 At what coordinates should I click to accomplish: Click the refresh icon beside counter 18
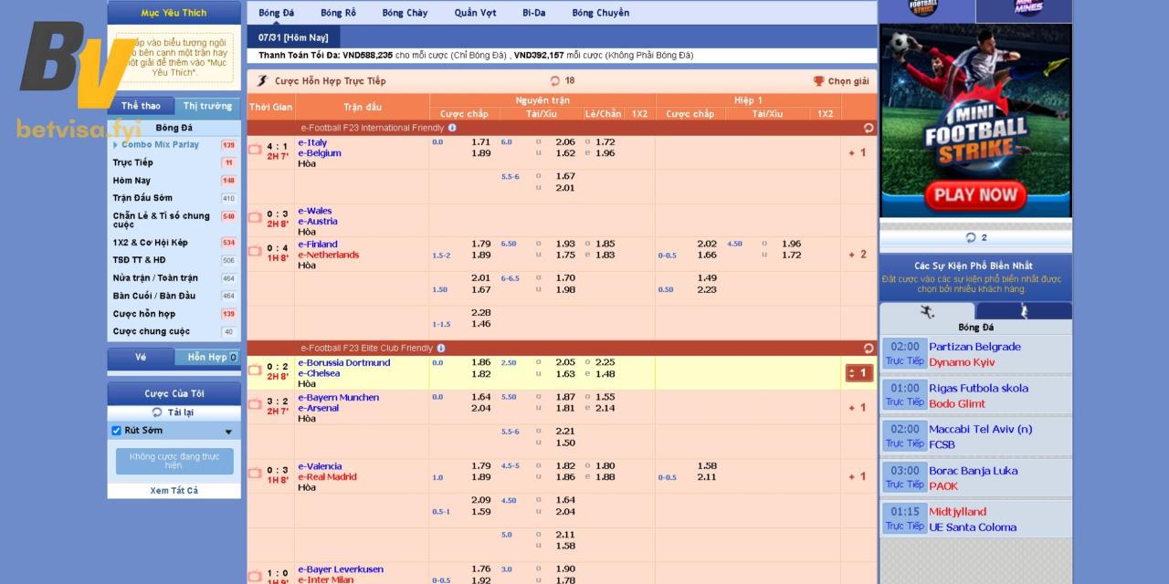(555, 81)
